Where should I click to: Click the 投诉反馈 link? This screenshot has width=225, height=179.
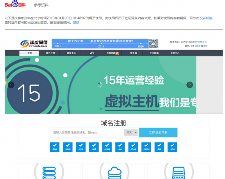206,18
